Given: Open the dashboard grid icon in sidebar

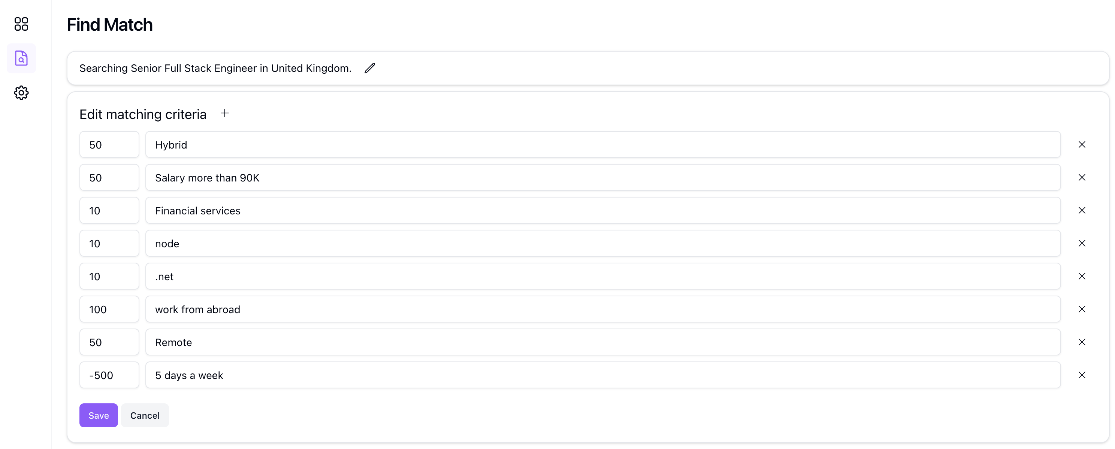Looking at the screenshot, I should [21, 24].
